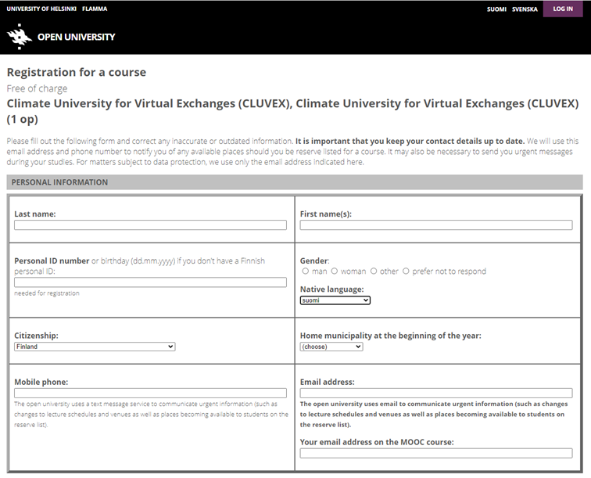Image resolution: width=591 pixels, height=478 pixels.
Task: Click the Mobile phone input field
Action: [x=150, y=393]
